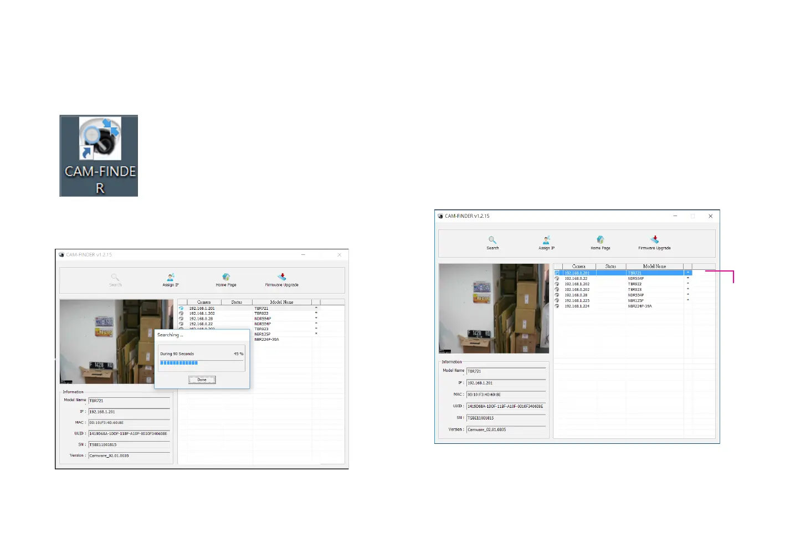Click Model Name field in Searching-dialog window
785x553 pixels.
pyautogui.click(x=129, y=401)
